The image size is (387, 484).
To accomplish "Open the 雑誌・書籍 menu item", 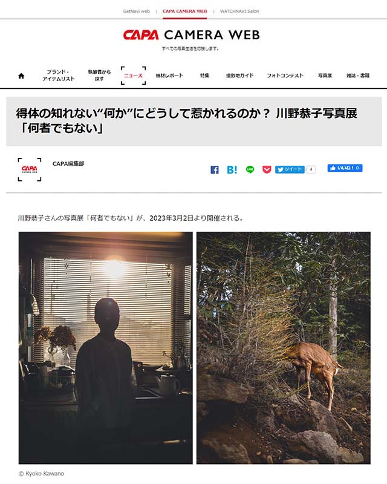I will point(358,76).
